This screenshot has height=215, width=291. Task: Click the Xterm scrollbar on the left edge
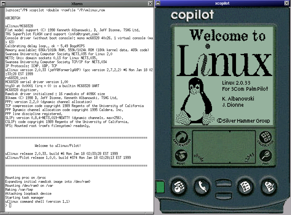tap(2, 109)
